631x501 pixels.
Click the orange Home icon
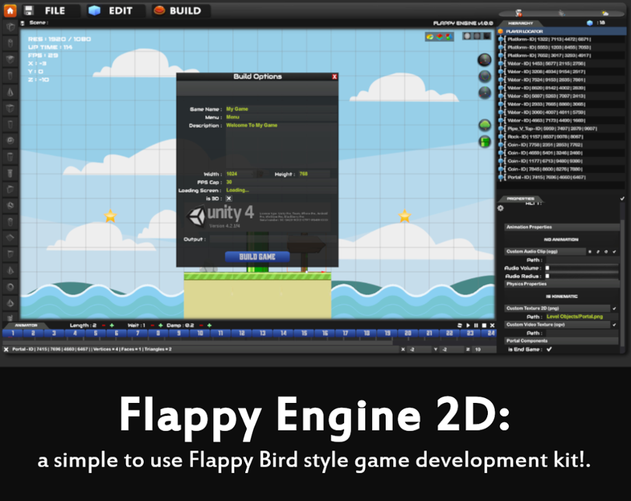point(10,10)
